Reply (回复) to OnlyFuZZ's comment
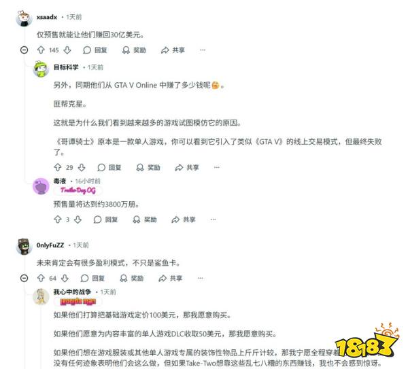 (x=92, y=278)
